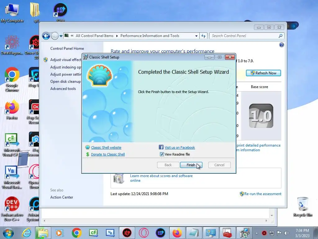318x239 pixels.
Task: Open Windows Media Player from the taskbar
Action: point(60,233)
